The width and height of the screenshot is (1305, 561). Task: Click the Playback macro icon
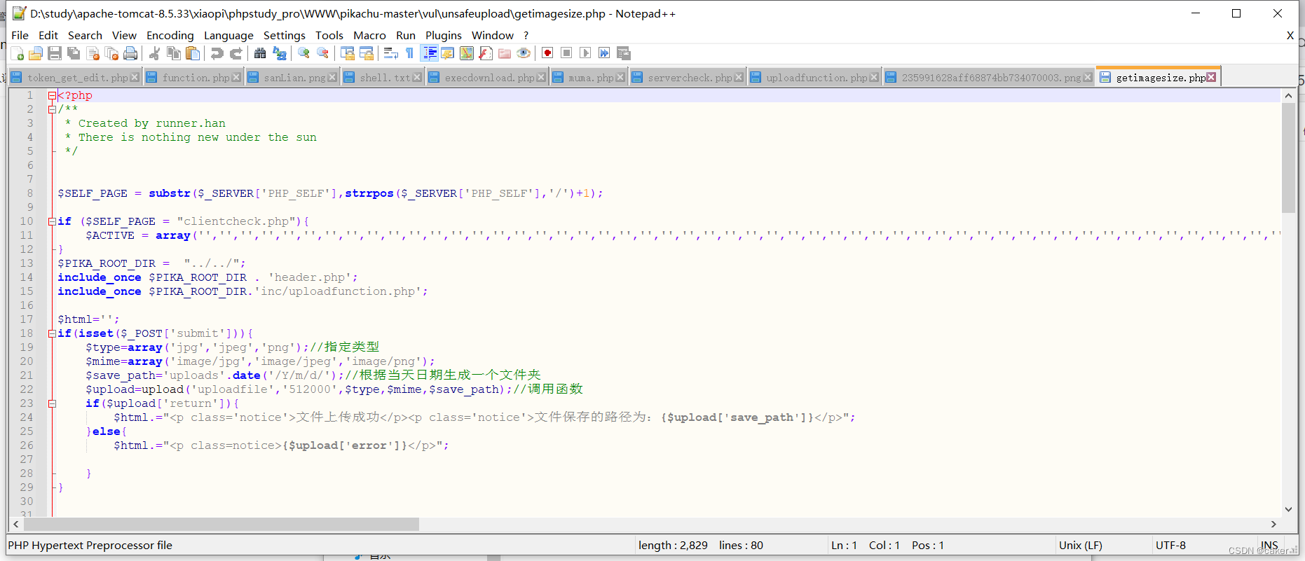pos(586,53)
